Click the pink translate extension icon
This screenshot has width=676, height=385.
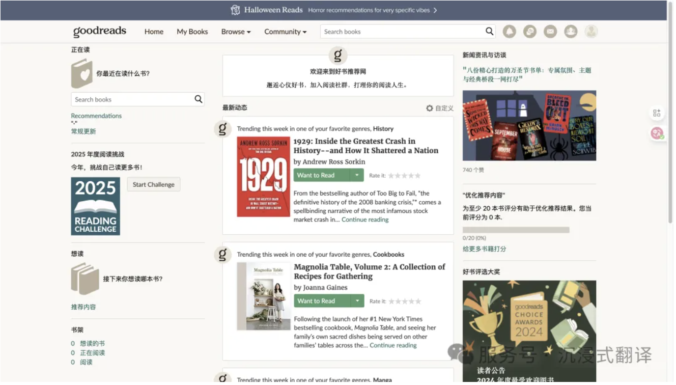(x=657, y=133)
